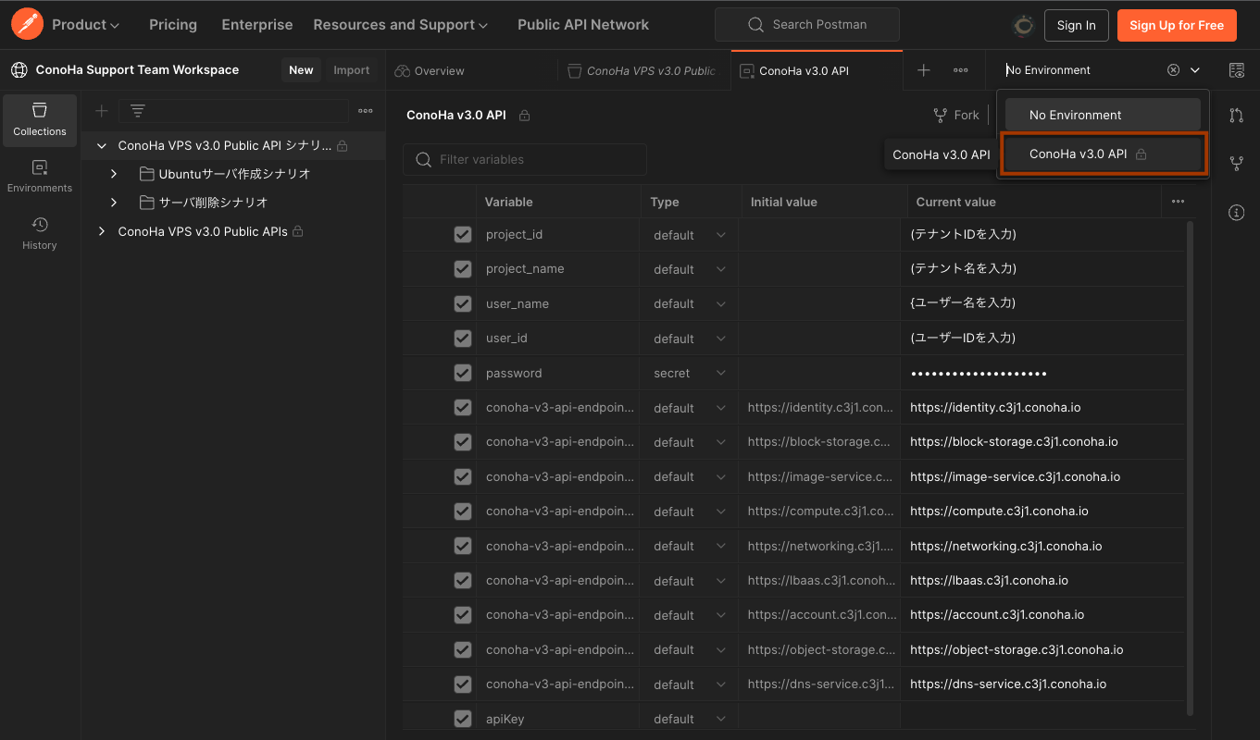Toggle checkbox for the compute endpoint row
The width and height of the screenshot is (1260, 740).
[463, 512]
